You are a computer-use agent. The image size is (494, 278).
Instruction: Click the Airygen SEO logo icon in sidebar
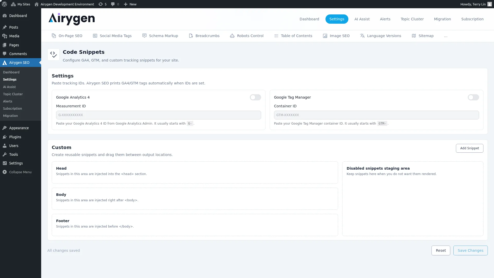[5, 63]
